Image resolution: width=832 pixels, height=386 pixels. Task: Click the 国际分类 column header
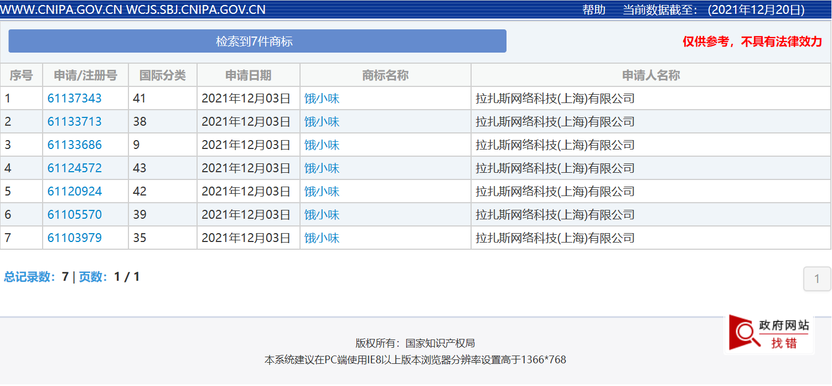[x=163, y=75]
